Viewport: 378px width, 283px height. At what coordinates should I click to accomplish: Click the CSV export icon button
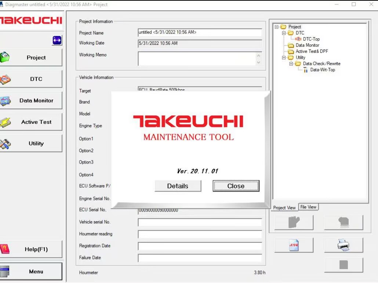click(294, 245)
